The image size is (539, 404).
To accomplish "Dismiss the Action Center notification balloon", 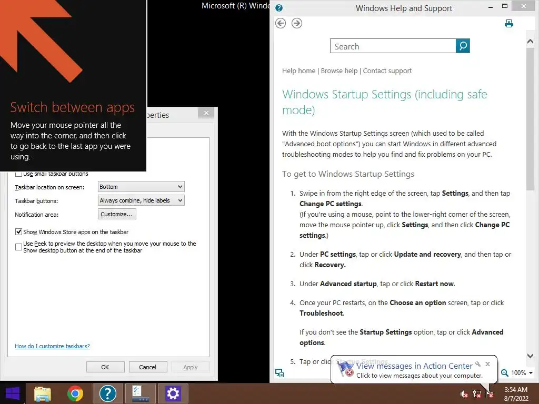I will 487,364.
